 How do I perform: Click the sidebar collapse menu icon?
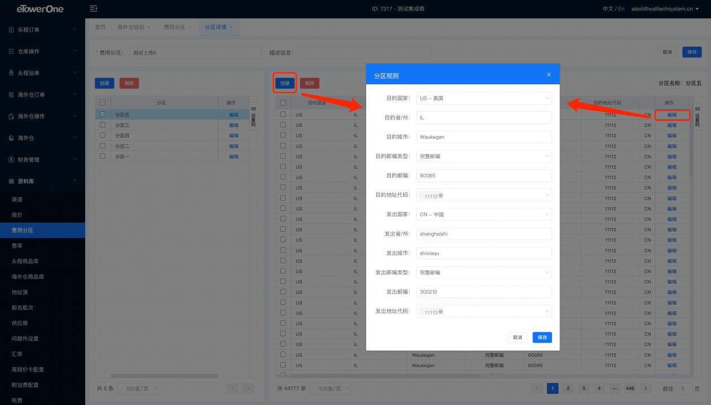pyautogui.click(x=94, y=8)
